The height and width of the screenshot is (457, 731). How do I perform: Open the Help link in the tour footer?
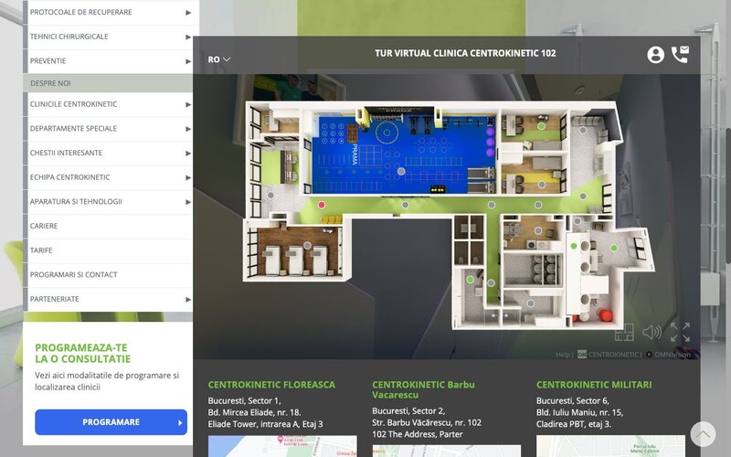563,355
